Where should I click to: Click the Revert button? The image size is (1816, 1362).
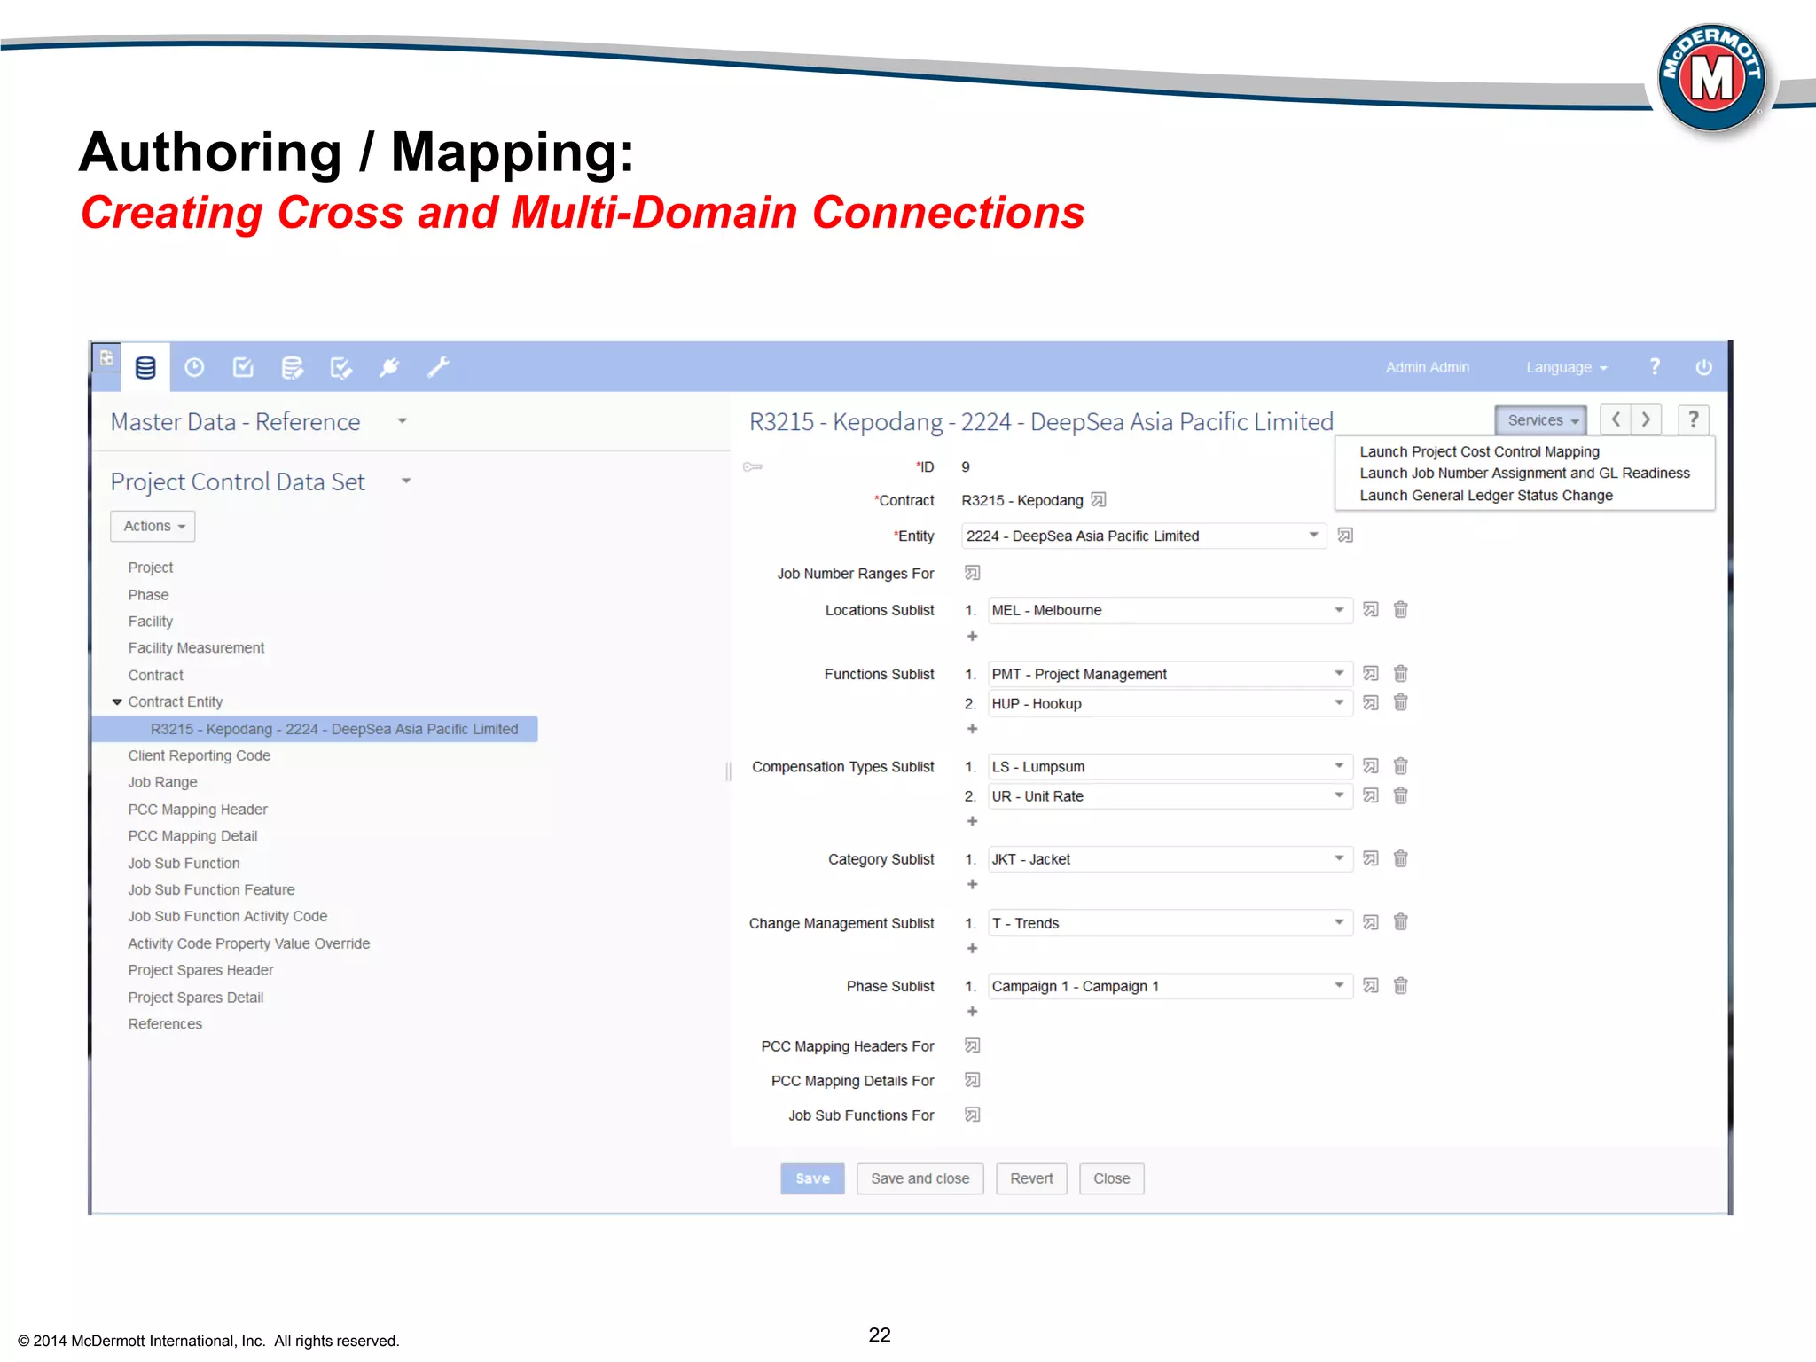click(x=1031, y=1178)
